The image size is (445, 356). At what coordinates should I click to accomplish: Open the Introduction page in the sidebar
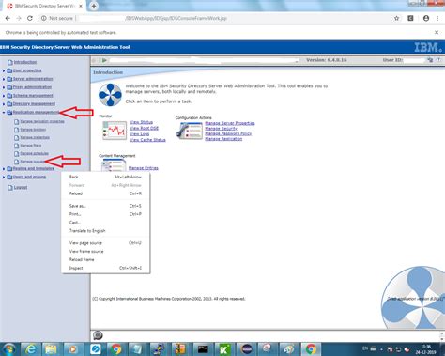tap(25, 62)
